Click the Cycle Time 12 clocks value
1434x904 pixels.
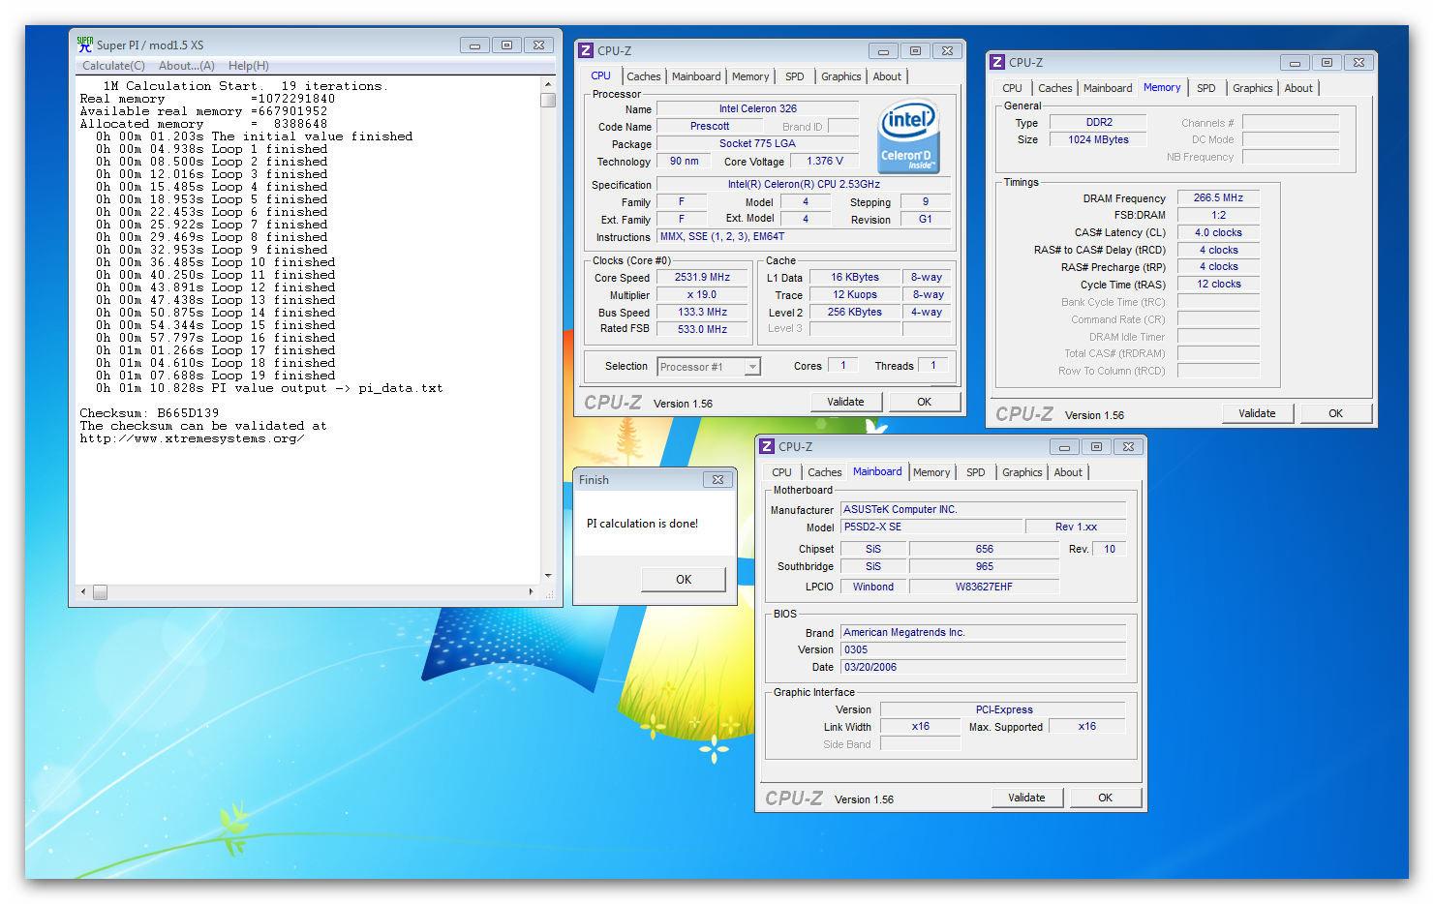point(1218,284)
